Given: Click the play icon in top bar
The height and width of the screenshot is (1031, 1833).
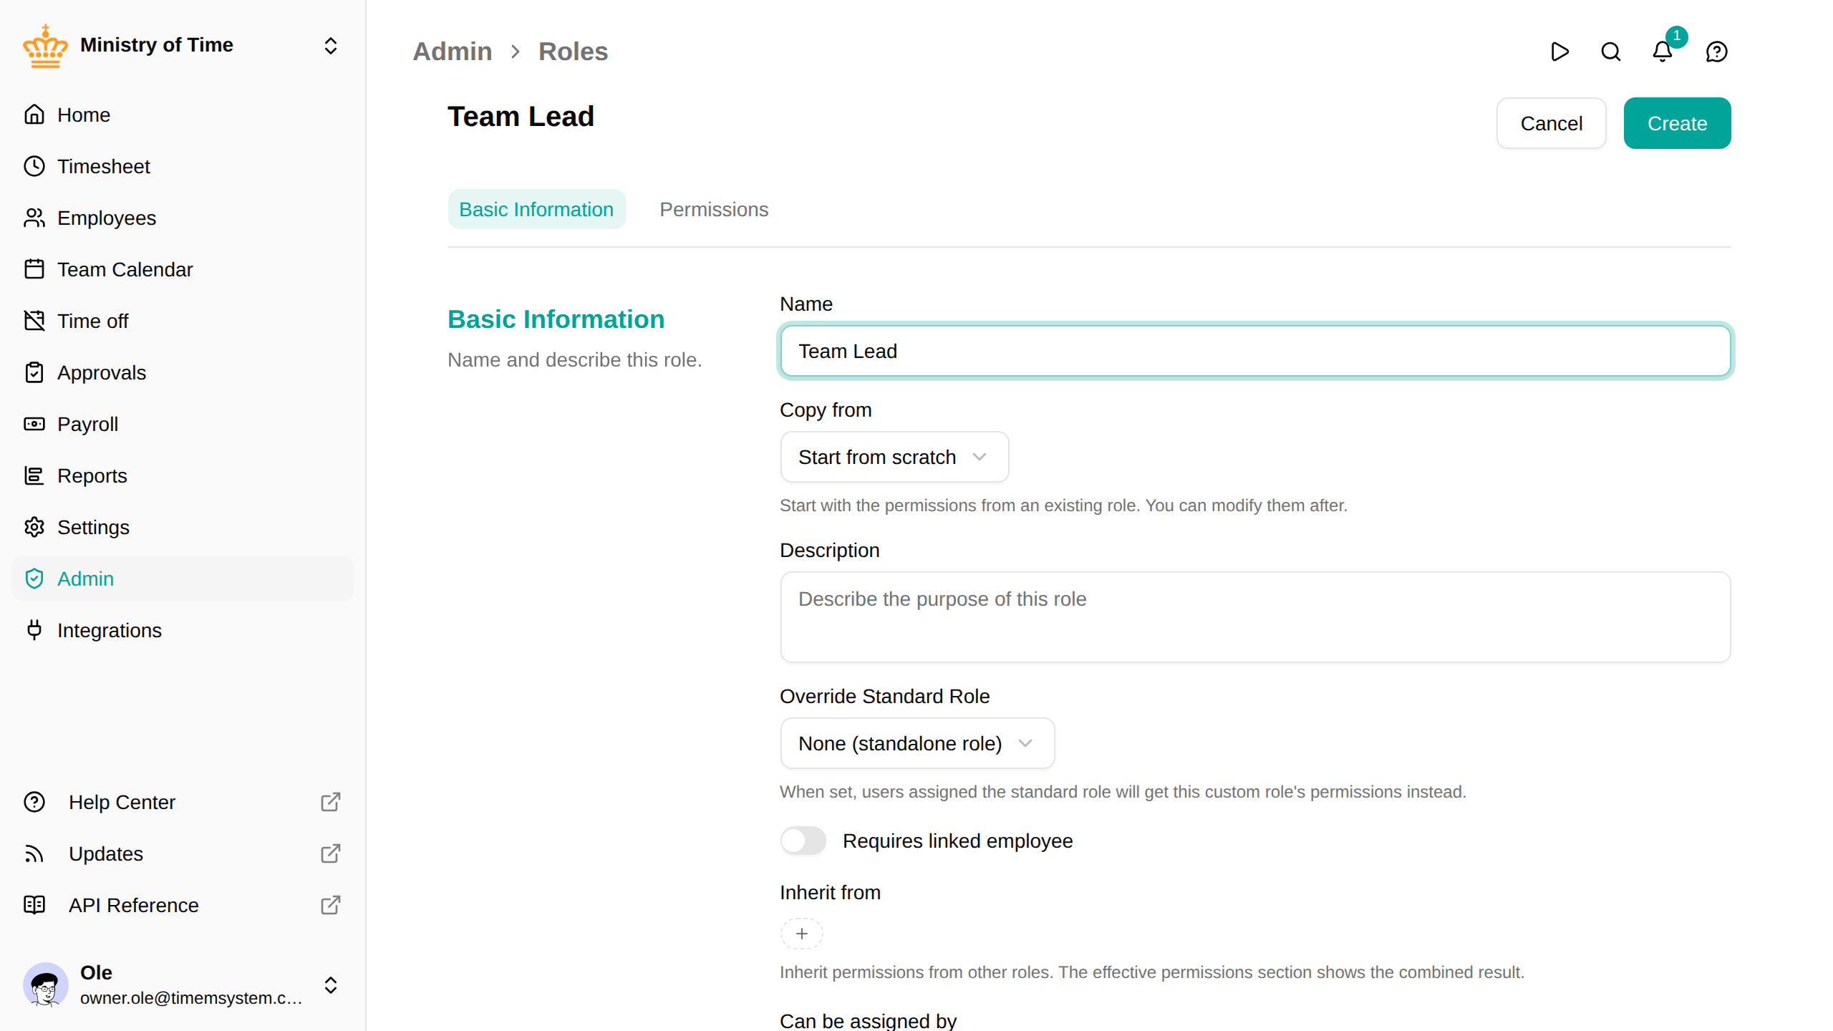Looking at the screenshot, I should coord(1559,52).
